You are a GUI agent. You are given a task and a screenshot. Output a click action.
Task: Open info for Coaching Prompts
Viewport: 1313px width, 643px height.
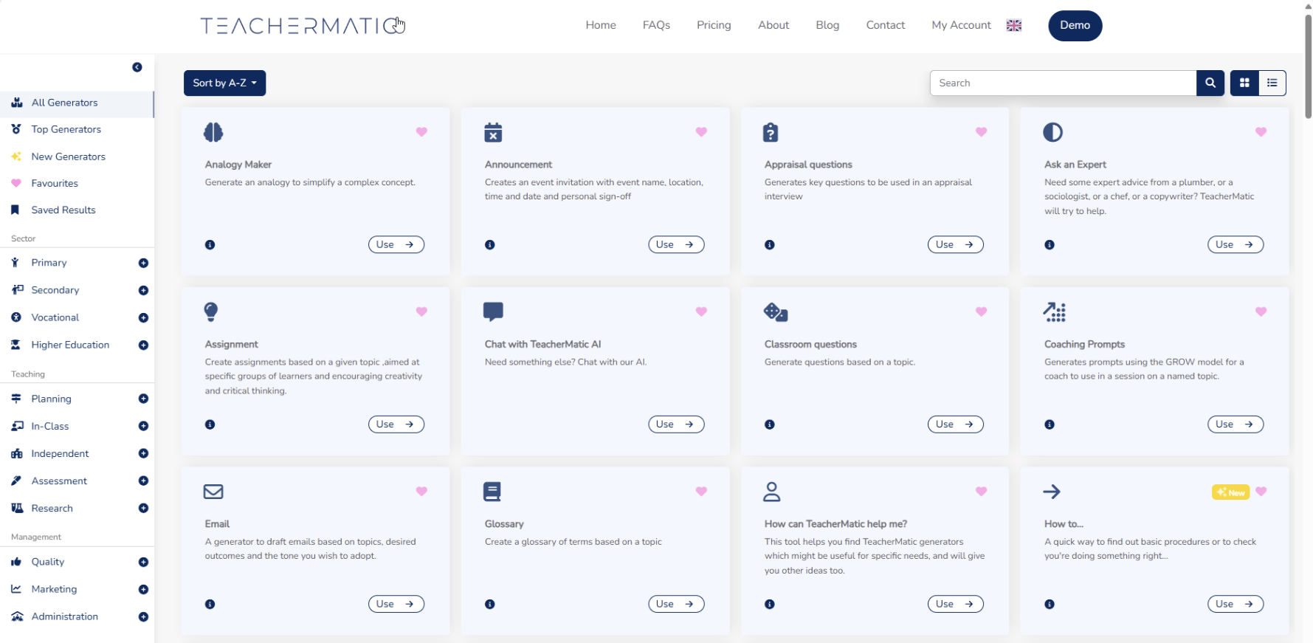[1050, 424]
